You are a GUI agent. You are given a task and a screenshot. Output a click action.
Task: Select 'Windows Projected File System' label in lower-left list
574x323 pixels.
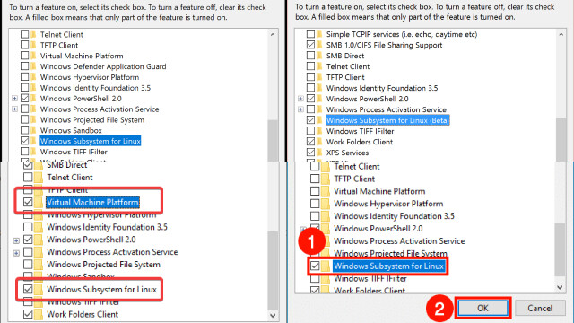point(104,265)
